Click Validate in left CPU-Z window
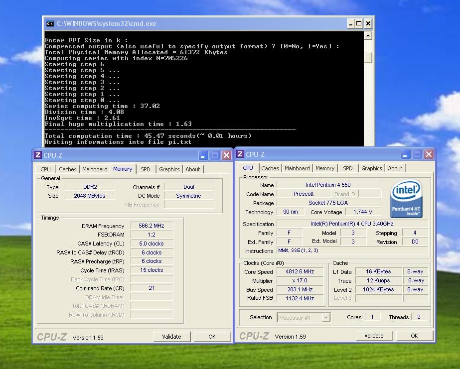460x369 pixels. coord(171,337)
